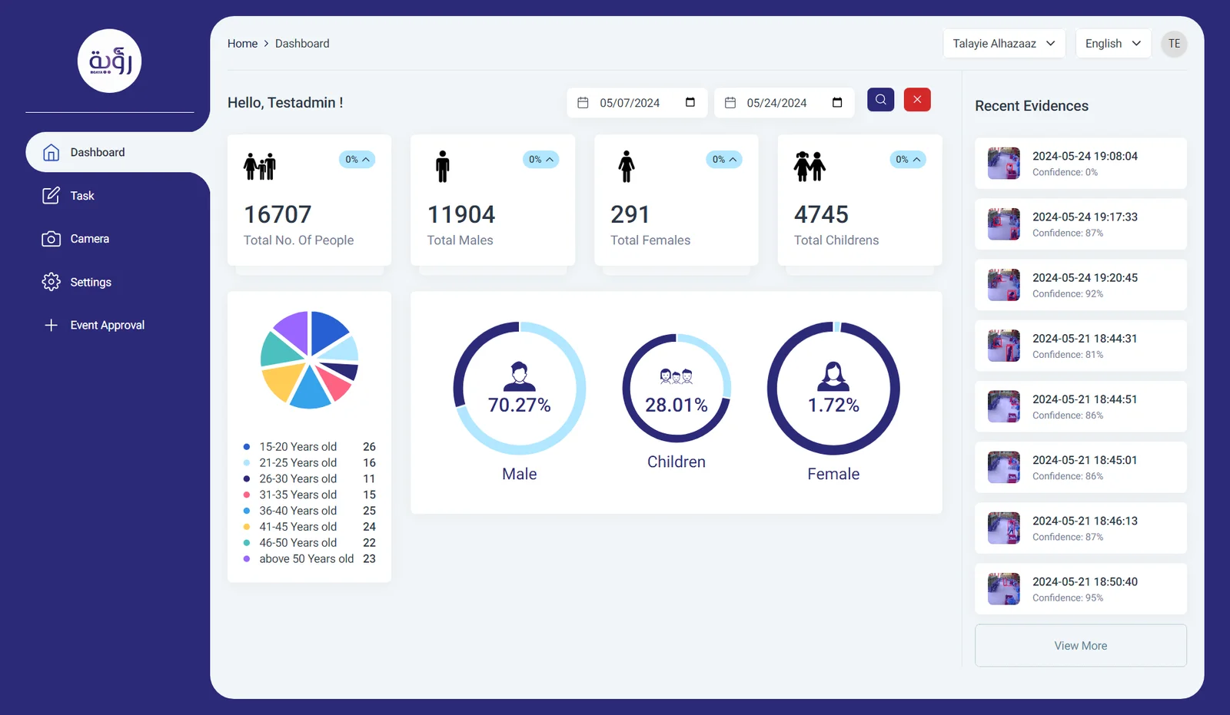Click the '26-30 Years old' legend entry
This screenshot has width=1230, height=715.
[x=310, y=478]
